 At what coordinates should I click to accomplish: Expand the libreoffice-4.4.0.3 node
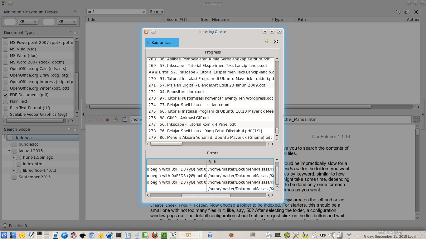click(13, 171)
